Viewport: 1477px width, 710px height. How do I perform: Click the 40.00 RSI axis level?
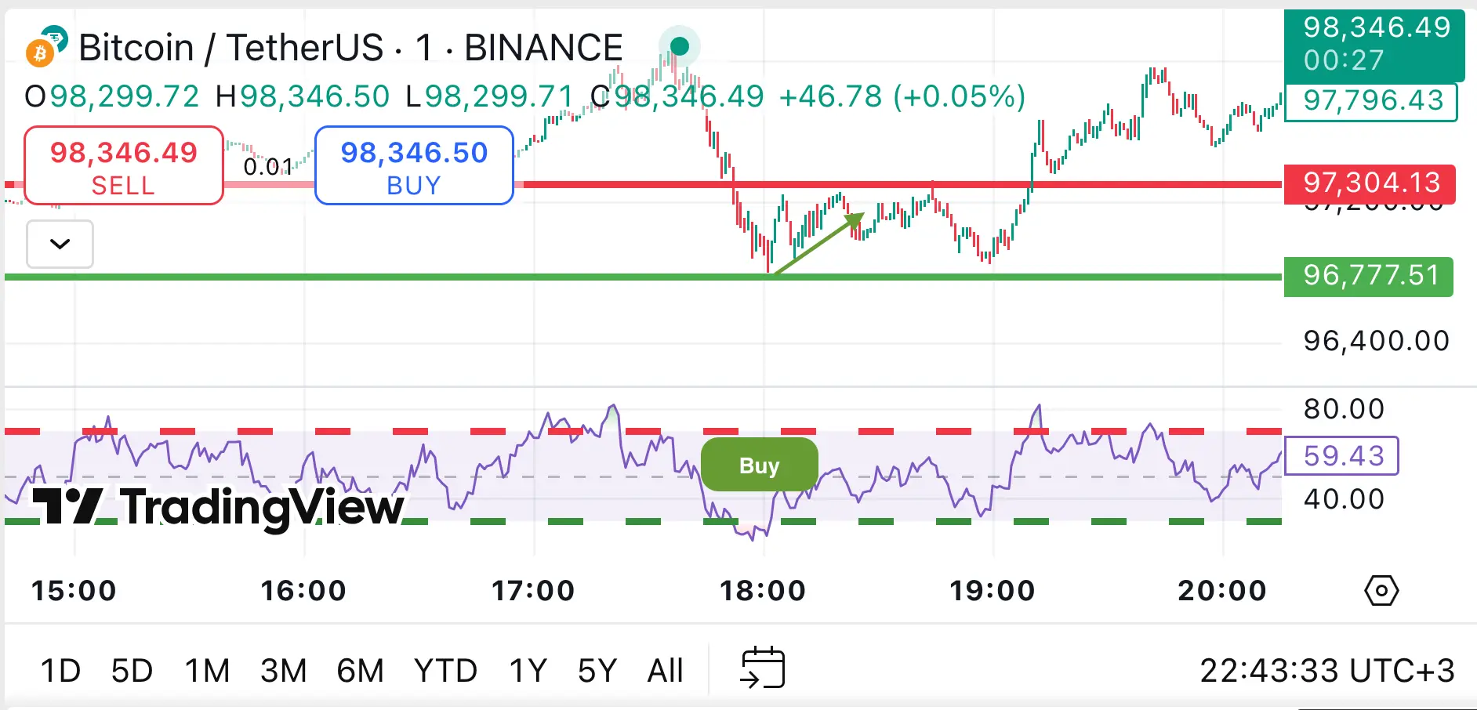pos(1344,499)
